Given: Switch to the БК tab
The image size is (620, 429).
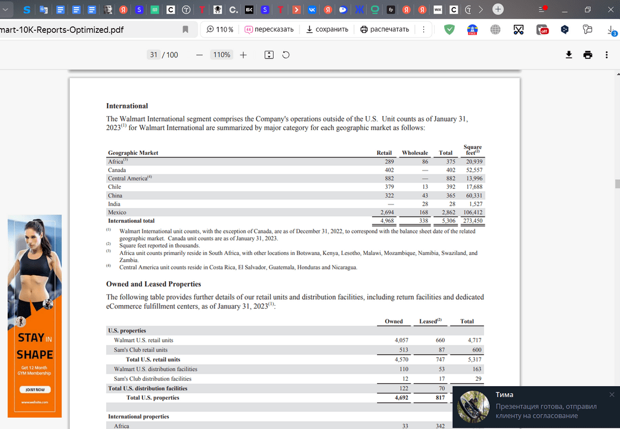Looking at the screenshot, I should pyautogui.click(x=249, y=10).
